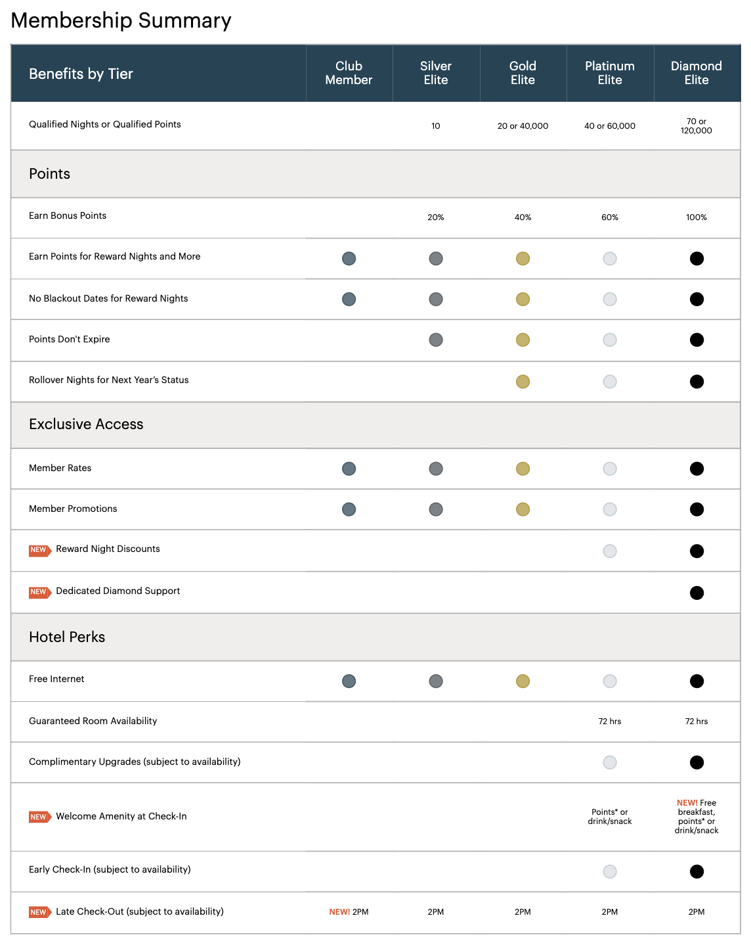Click Platinum Elite dot for Reward Night Discounts
Viewport: 751px width, 941px height.
[610, 551]
